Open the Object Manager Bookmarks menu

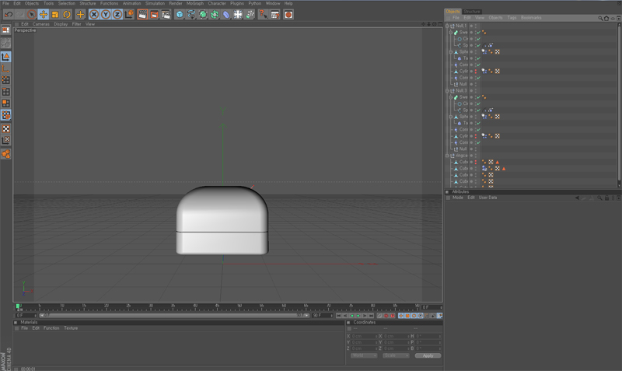point(531,18)
